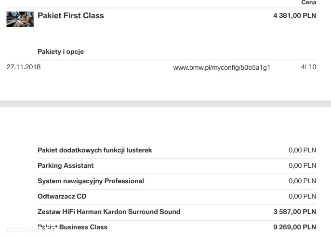
Task: Select the Pakiet First Class heading
Action: click(x=71, y=15)
